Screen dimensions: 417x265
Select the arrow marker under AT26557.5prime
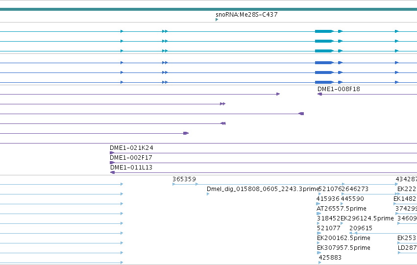[319, 214]
